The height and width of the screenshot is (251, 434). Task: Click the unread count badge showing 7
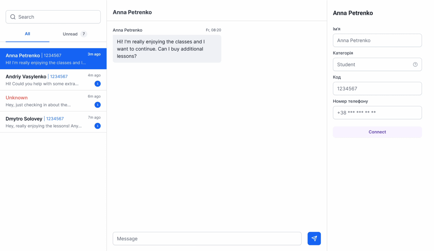click(x=84, y=34)
